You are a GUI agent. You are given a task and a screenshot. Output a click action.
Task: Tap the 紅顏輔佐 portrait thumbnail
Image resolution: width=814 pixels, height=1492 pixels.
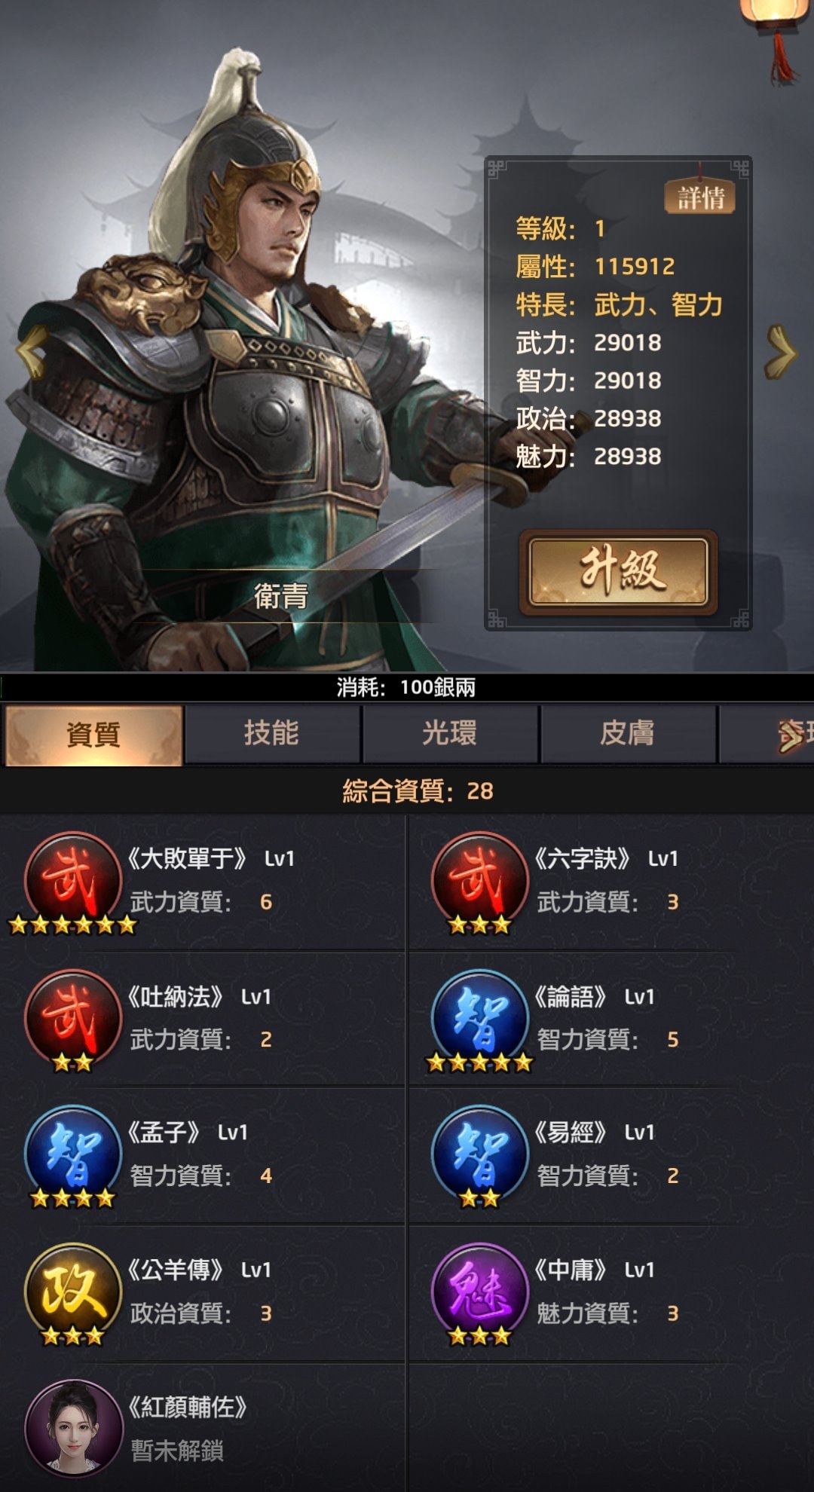click(x=73, y=1426)
